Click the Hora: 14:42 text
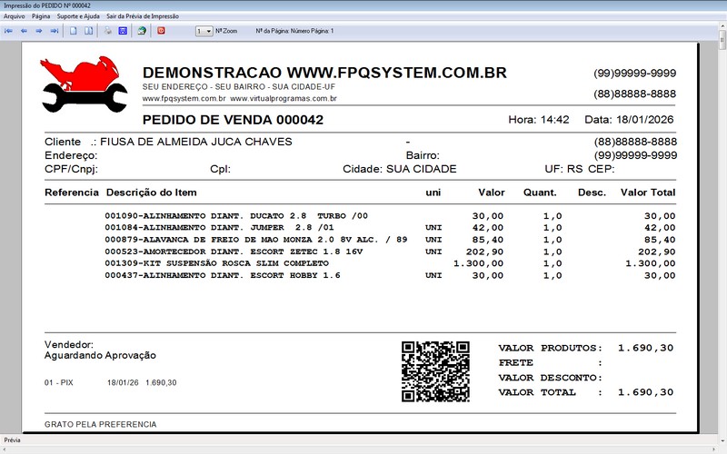The width and height of the screenshot is (727, 454). point(539,120)
